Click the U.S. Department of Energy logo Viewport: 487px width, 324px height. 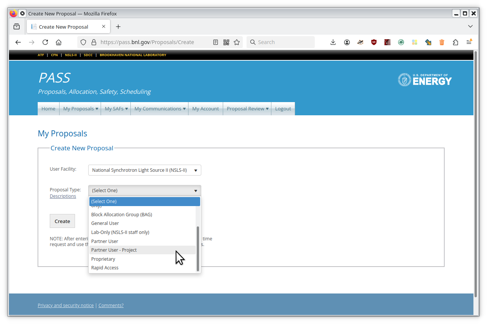(425, 79)
